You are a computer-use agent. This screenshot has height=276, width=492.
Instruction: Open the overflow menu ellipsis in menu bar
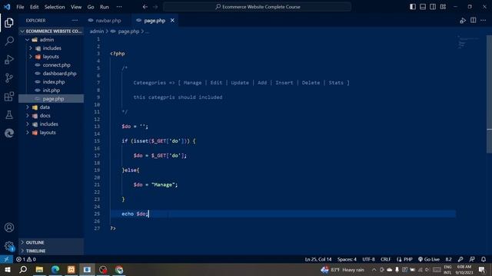tap(119, 7)
